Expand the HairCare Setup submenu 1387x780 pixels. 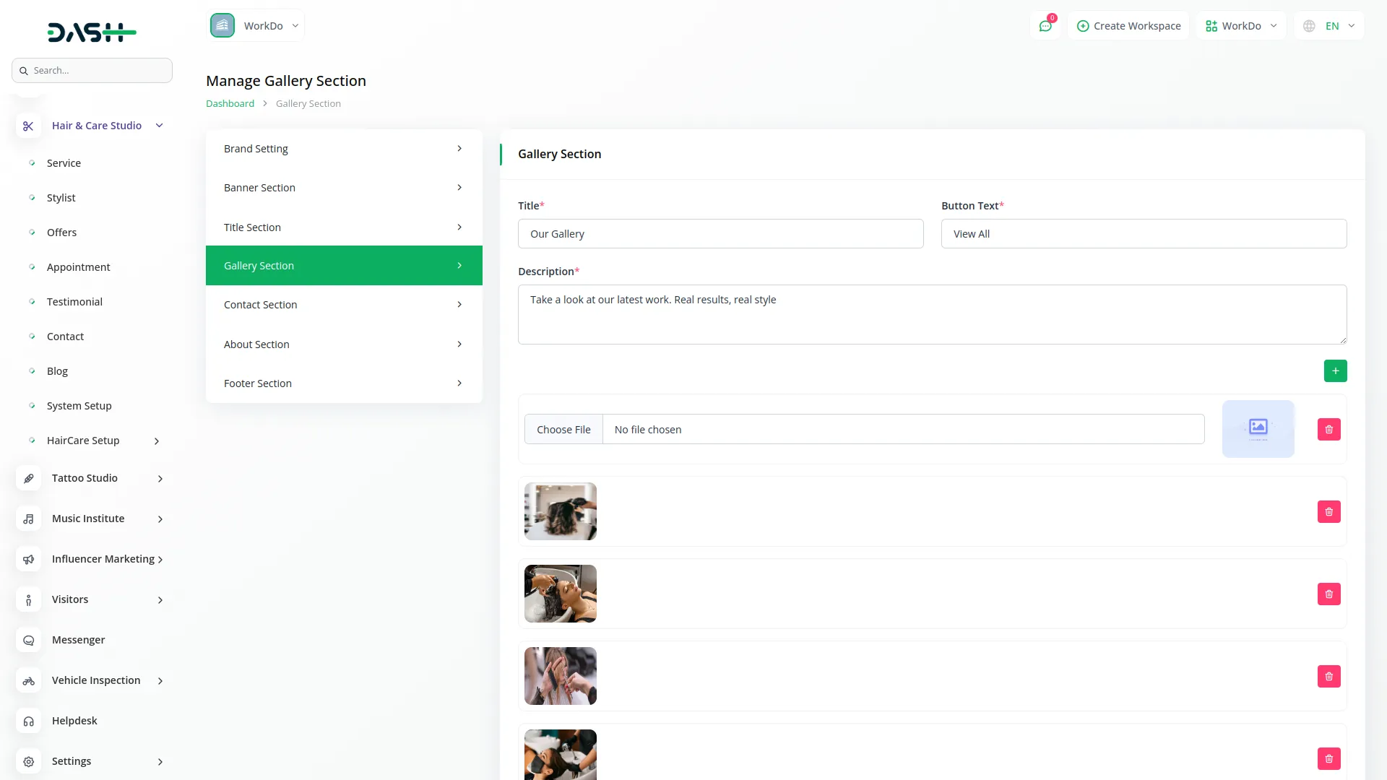click(x=156, y=441)
